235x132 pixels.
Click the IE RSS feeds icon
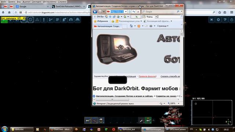point(139,26)
